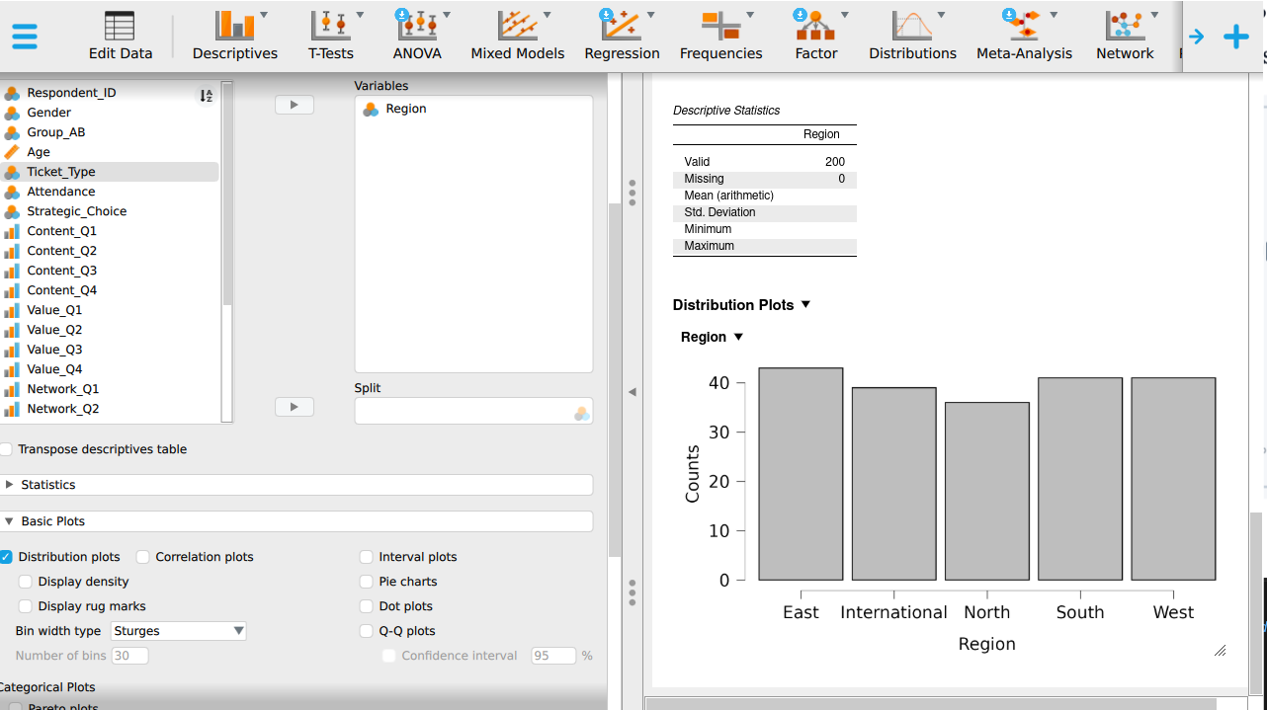Screen dimensions: 1267x710
Task: Click the plot resize corner handle
Action: pos(1220,650)
